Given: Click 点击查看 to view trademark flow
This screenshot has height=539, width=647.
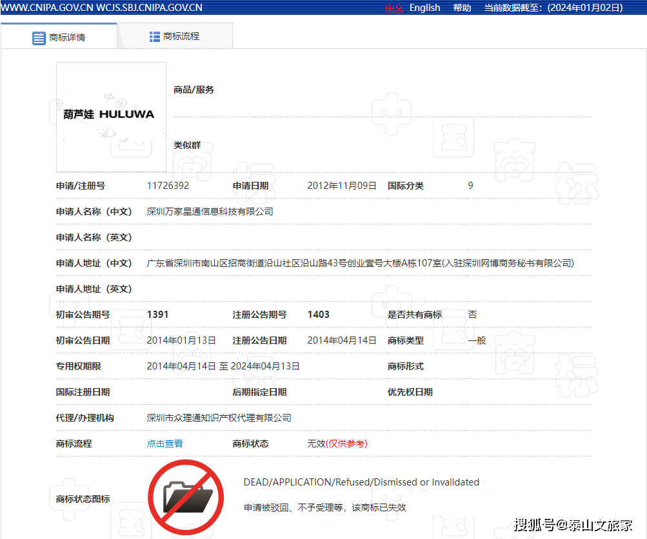Looking at the screenshot, I should (x=164, y=444).
